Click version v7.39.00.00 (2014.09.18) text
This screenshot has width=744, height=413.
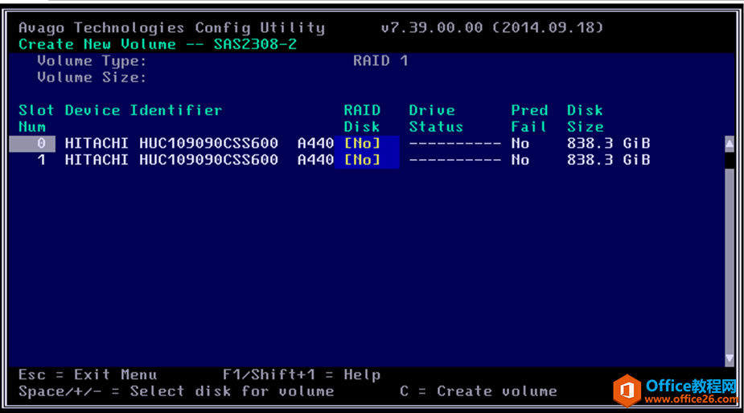click(492, 27)
